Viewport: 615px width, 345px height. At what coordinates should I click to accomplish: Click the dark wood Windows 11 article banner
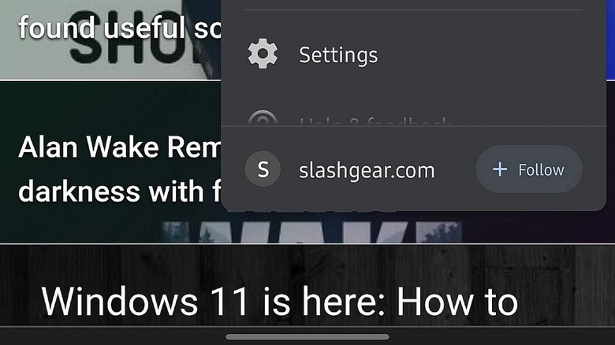[307, 285]
